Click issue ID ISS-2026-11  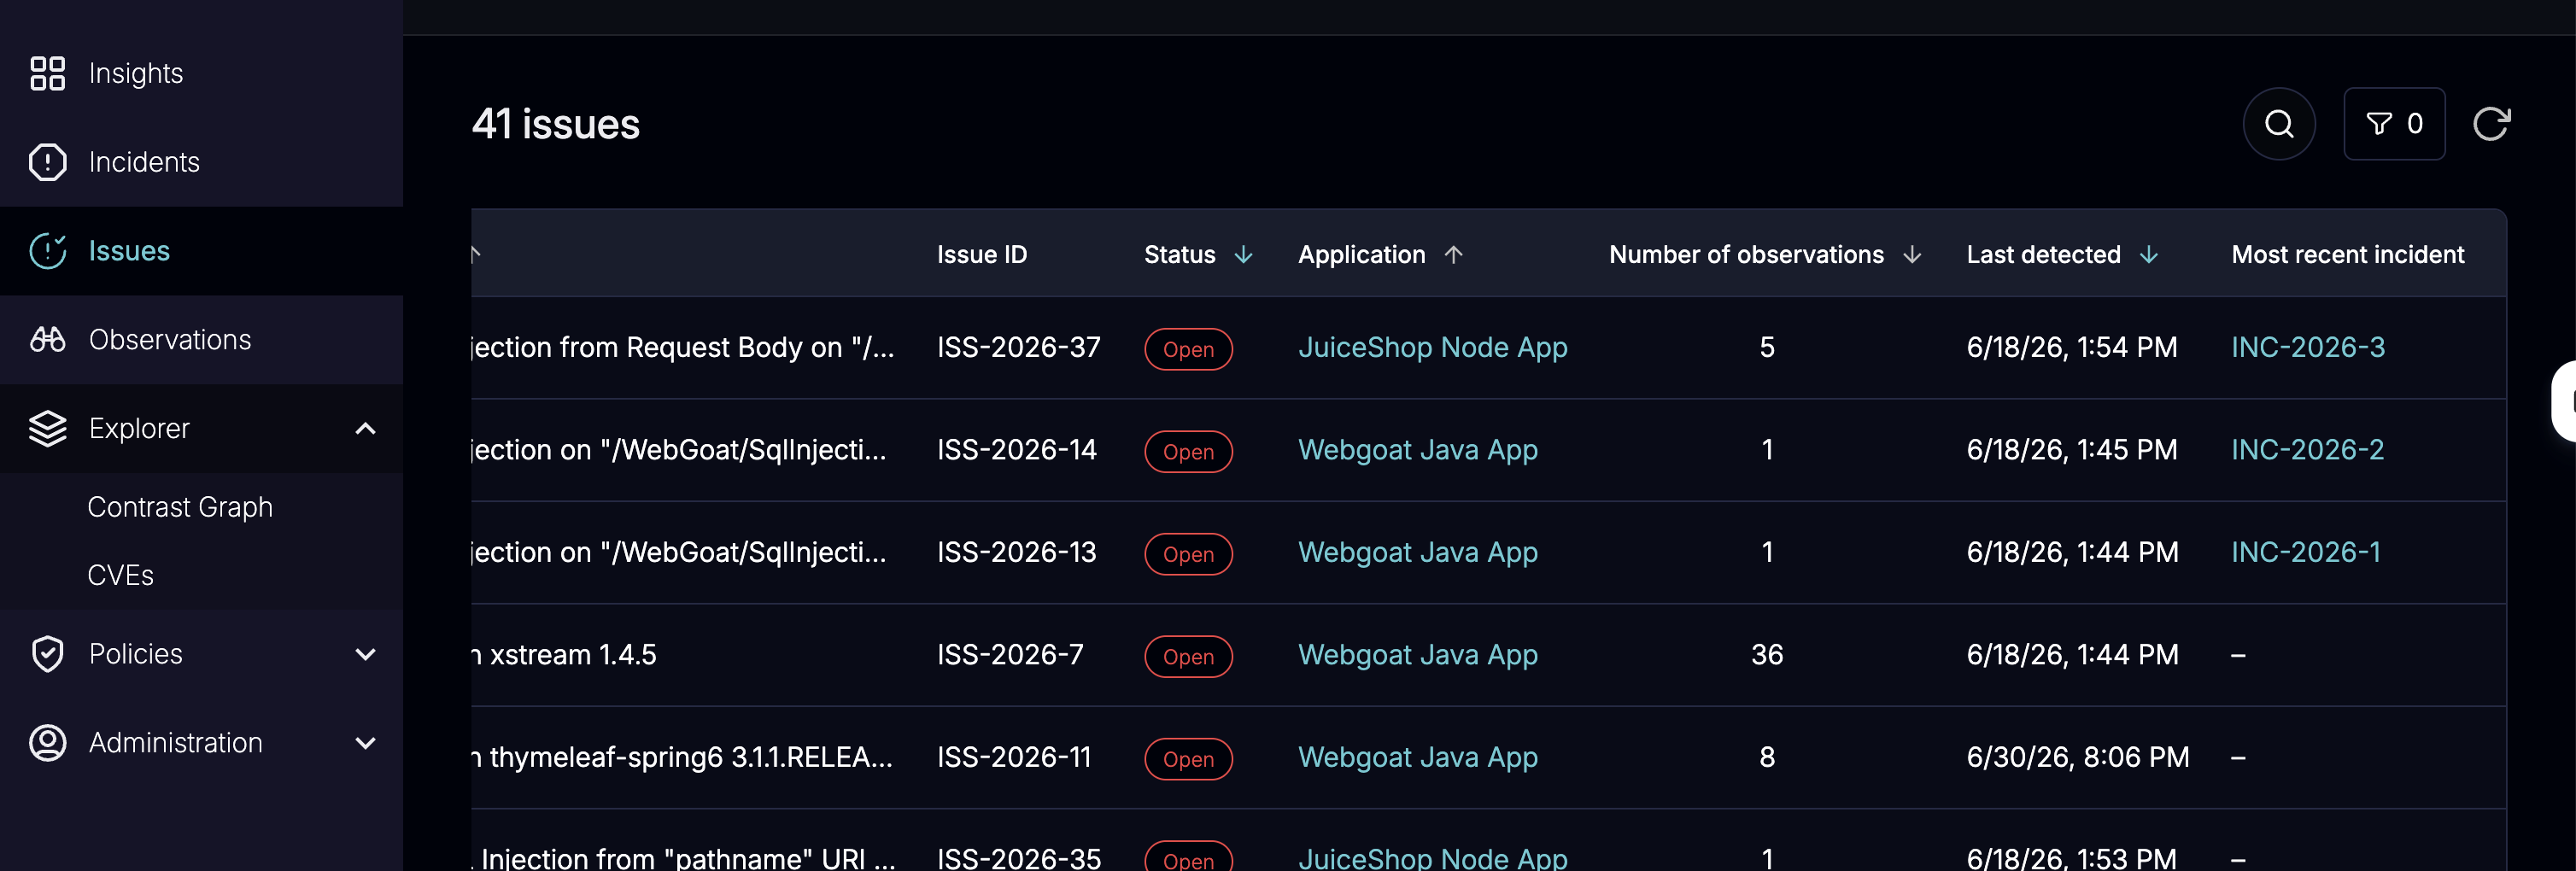tap(1014, 757)
